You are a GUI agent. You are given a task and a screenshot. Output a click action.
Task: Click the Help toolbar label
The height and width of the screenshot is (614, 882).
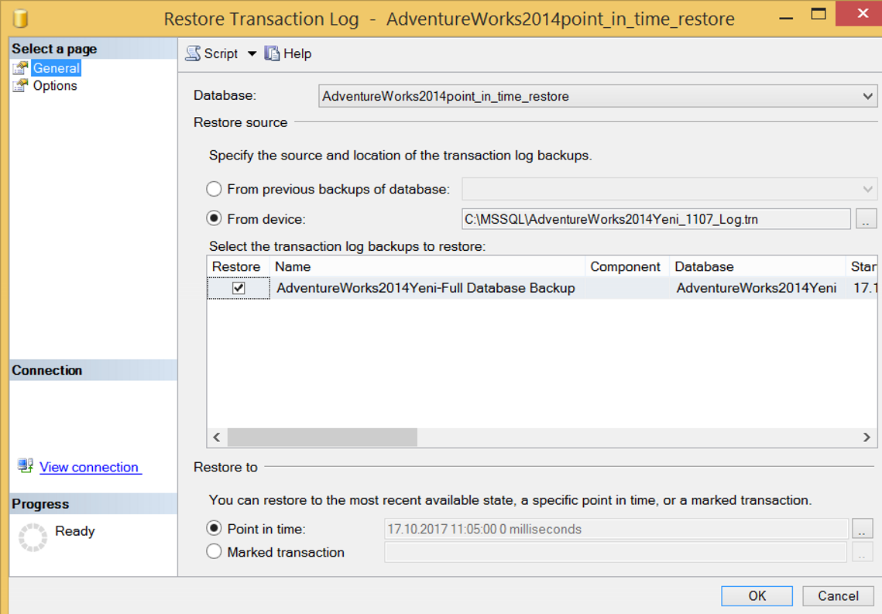pyautogui.click(x=297, y=53)
